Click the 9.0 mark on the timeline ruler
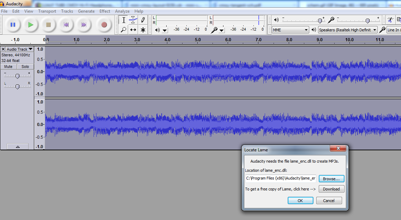 coord(319,40)
